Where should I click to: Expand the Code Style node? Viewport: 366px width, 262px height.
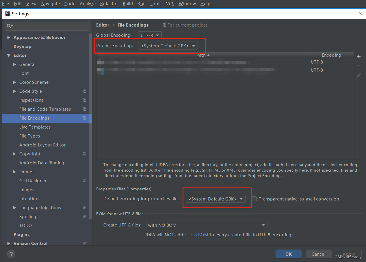point(14,91)
